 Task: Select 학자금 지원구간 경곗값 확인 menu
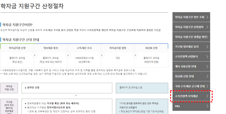pos(191,37)
